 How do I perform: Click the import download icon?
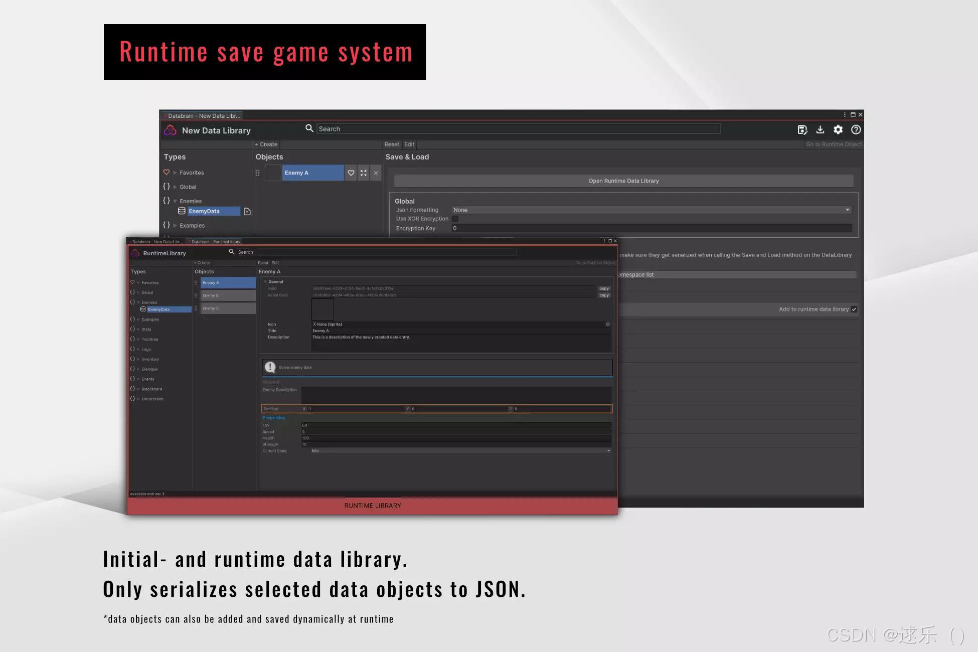(820, 130)
